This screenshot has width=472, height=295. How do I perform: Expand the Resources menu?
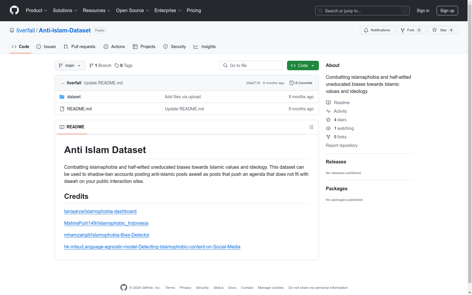pyautogui.click(x=97, y=11)
